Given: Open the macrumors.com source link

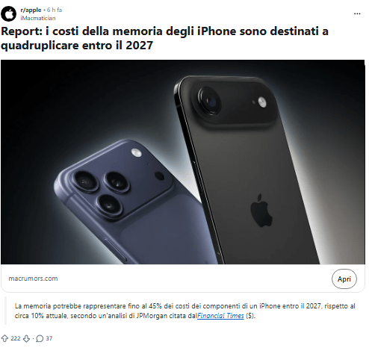Looking at the screenshot, I should point(33,279).
